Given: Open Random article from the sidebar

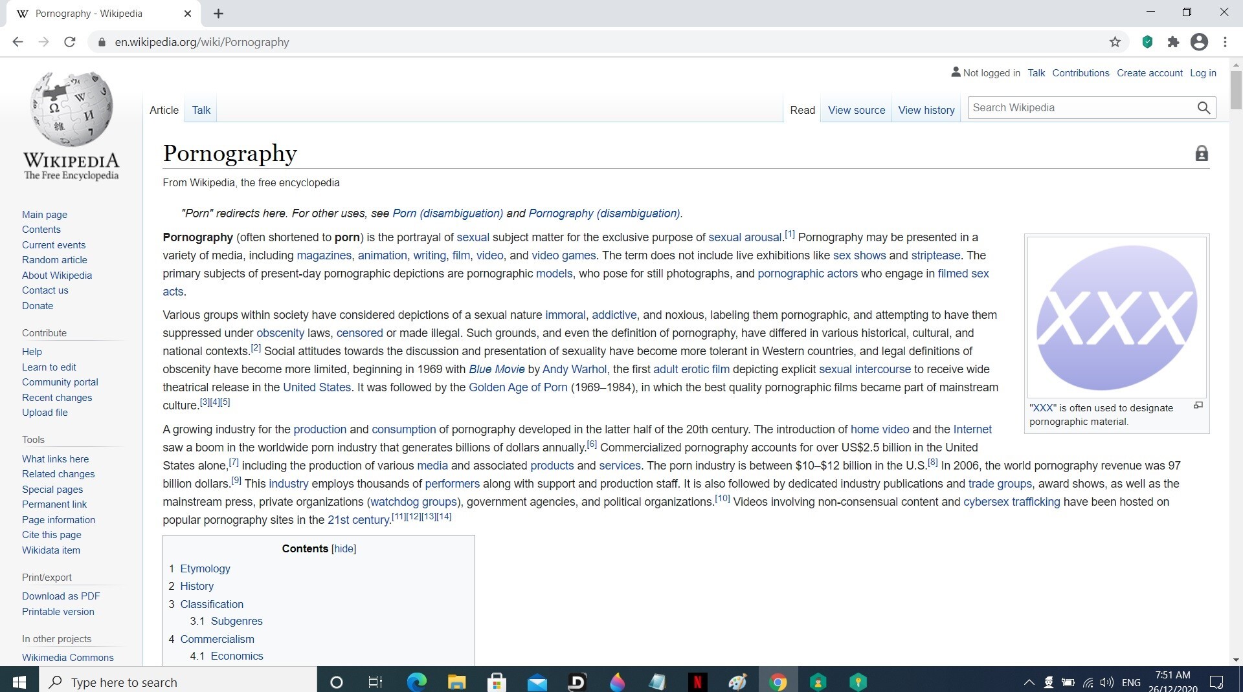Looking at the screenshot, I should pos(54,260).
